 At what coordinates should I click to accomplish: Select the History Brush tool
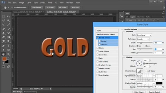click(9, 33)
